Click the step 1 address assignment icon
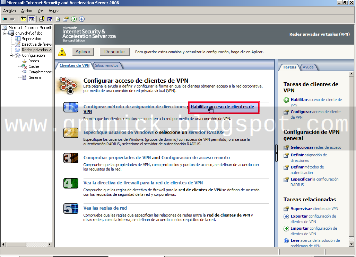The height and width of the screenshot is (257, 356). 71,107
